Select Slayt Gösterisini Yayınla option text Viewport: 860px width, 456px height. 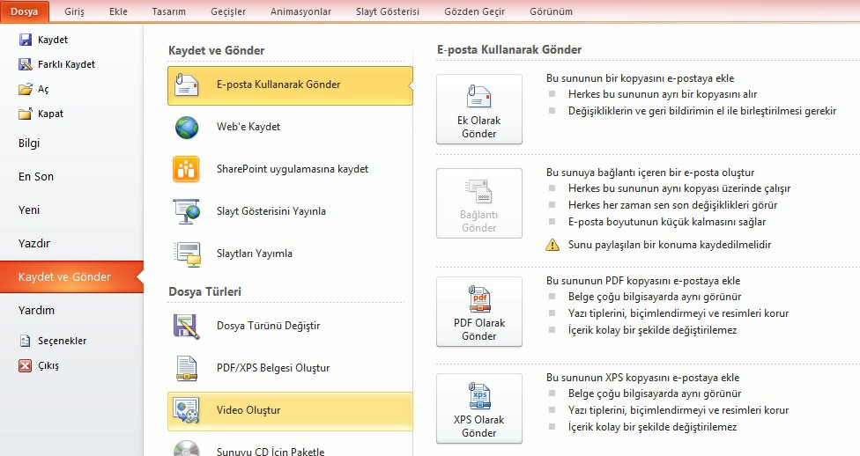(271, 211)
